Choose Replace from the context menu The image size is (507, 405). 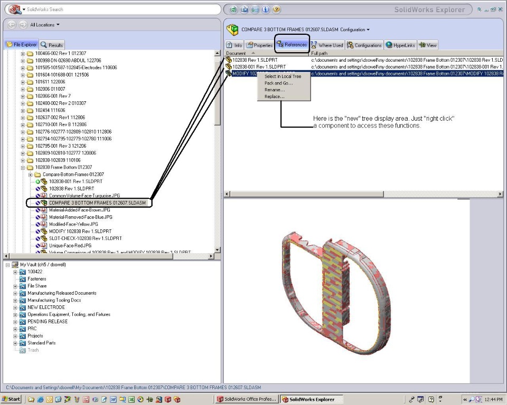click(275, 97)
